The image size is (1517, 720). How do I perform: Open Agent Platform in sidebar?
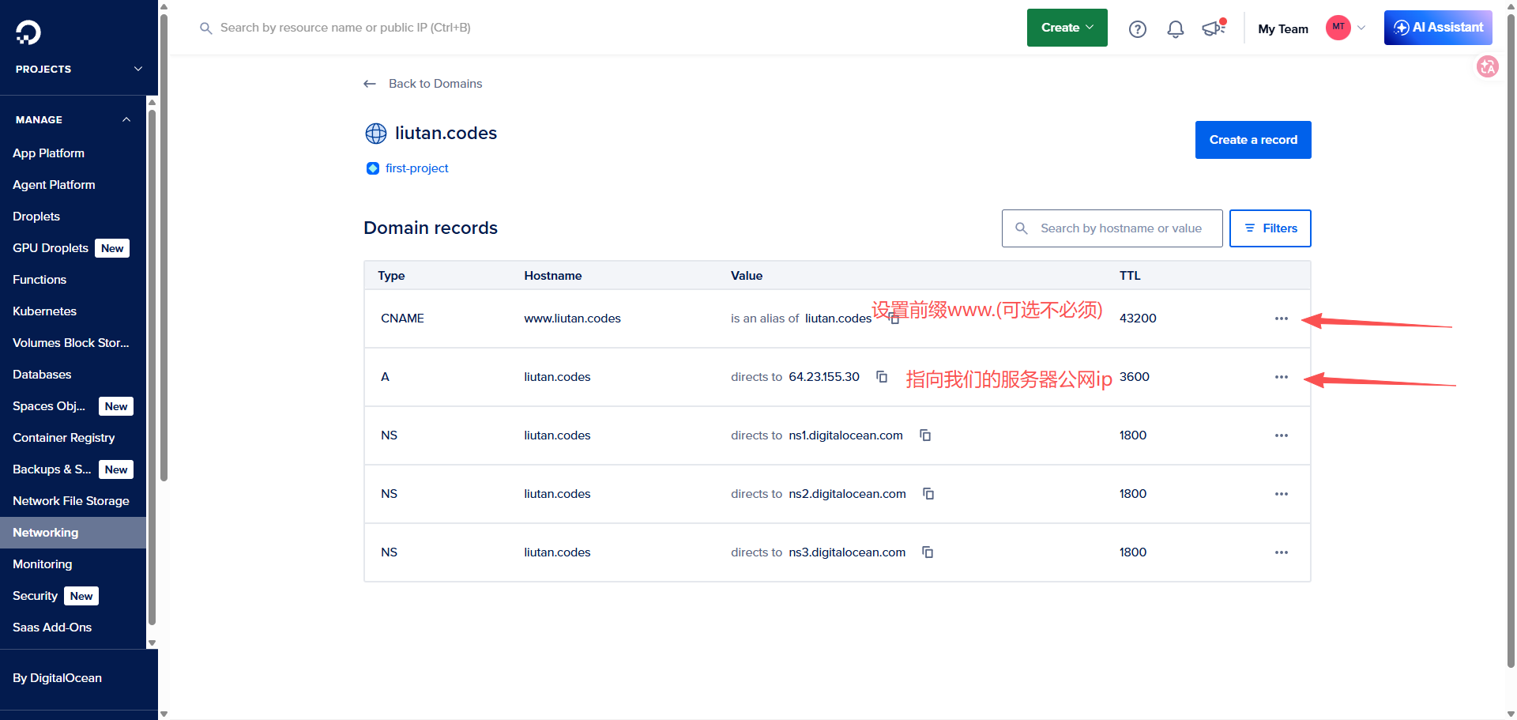coord(54,185)
